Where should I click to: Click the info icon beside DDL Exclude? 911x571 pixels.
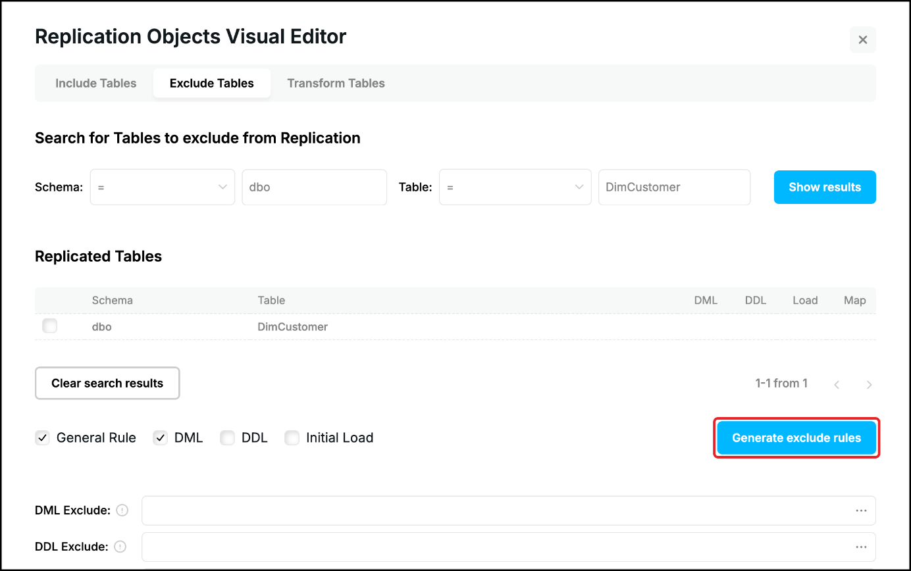click(x=120, y=546)
